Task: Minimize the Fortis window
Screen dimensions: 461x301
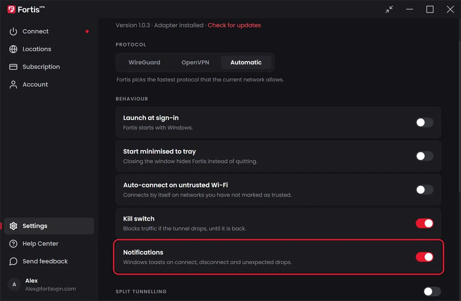Action: pos(410,9)
